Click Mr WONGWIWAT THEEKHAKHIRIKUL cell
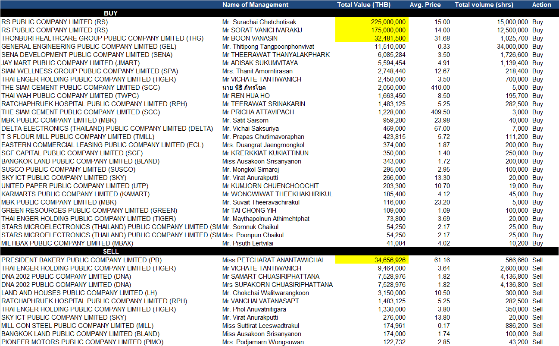The image size is (559, 346). click(x=278, y=194)
